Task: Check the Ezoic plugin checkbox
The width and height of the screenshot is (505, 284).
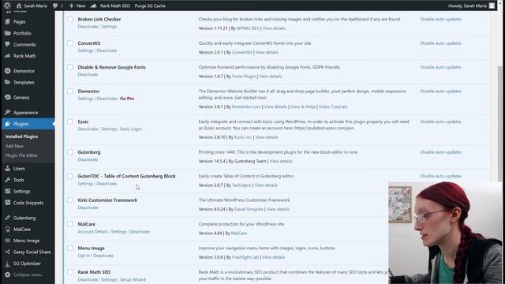Action: point(70,121)
